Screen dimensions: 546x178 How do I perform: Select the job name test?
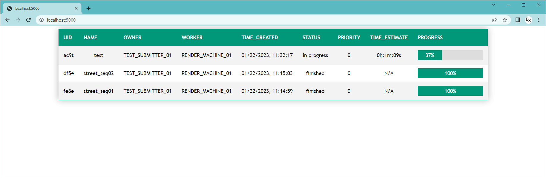point(99,55)
